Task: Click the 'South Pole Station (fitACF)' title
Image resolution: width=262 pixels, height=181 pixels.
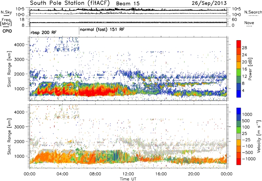Action: pyautogui.click(x=70, y=3)
